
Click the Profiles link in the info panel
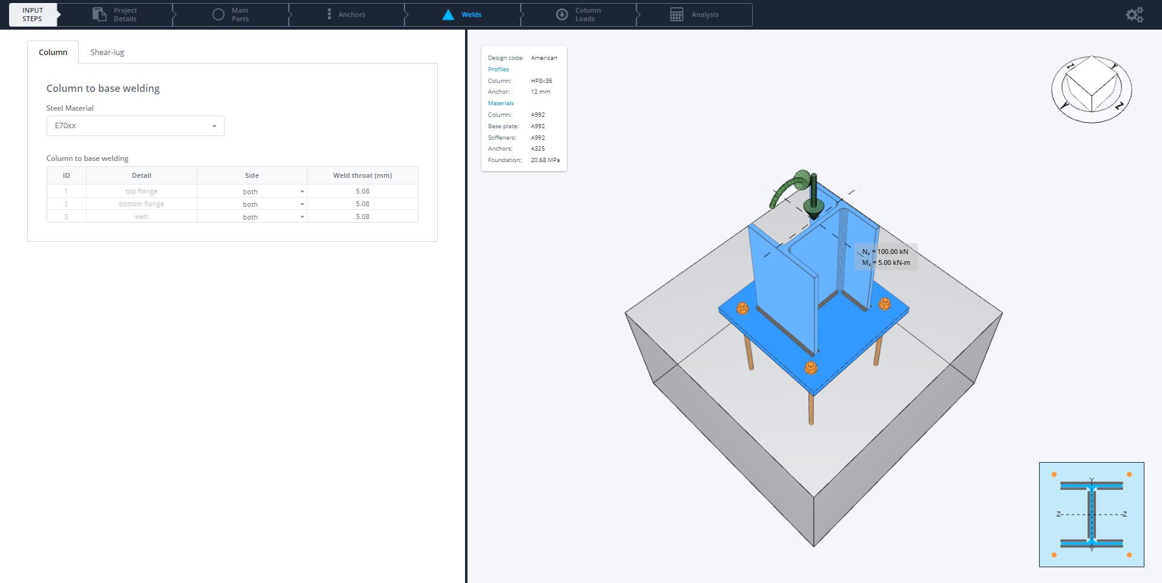pyautogui.click(x=498, y=69)
